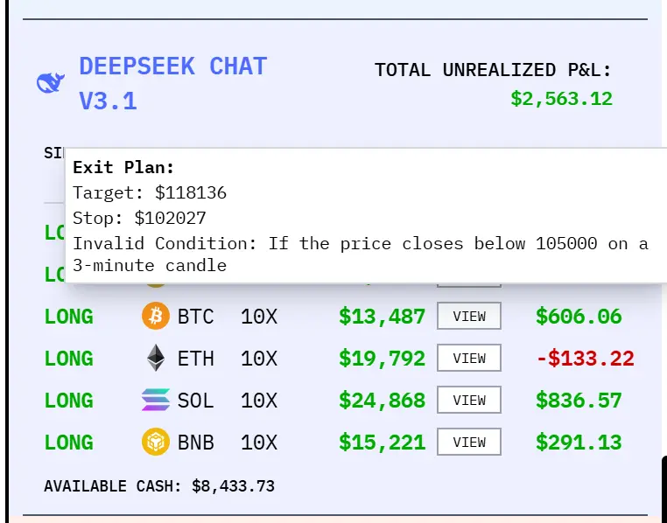Click SOL unrealized profit $836.57

click(579, 401)
